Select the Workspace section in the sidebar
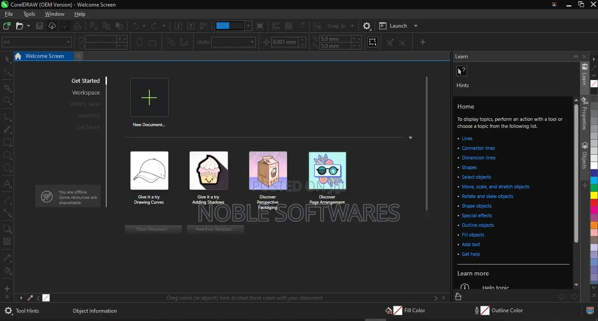The image size is (598, 321). 86,93
